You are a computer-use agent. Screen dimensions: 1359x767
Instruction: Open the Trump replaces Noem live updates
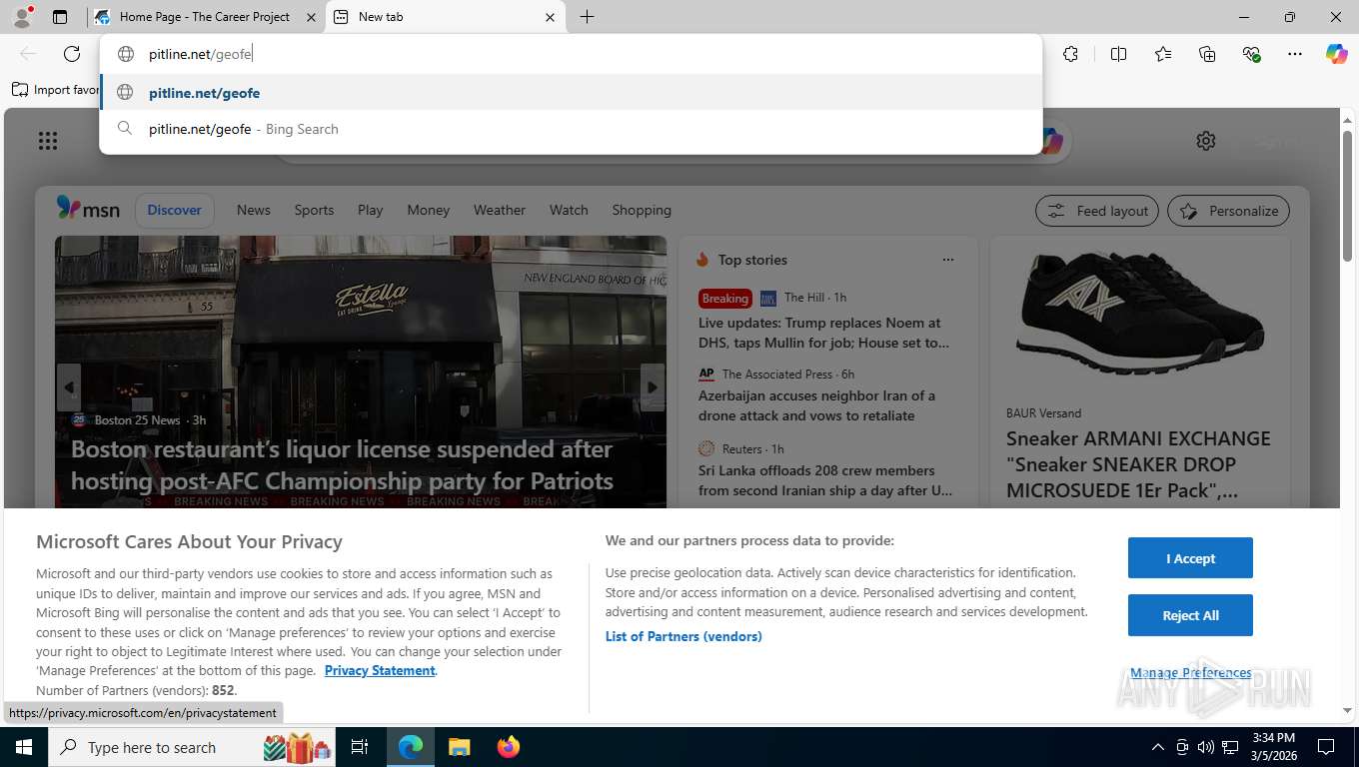pos(824,333)
